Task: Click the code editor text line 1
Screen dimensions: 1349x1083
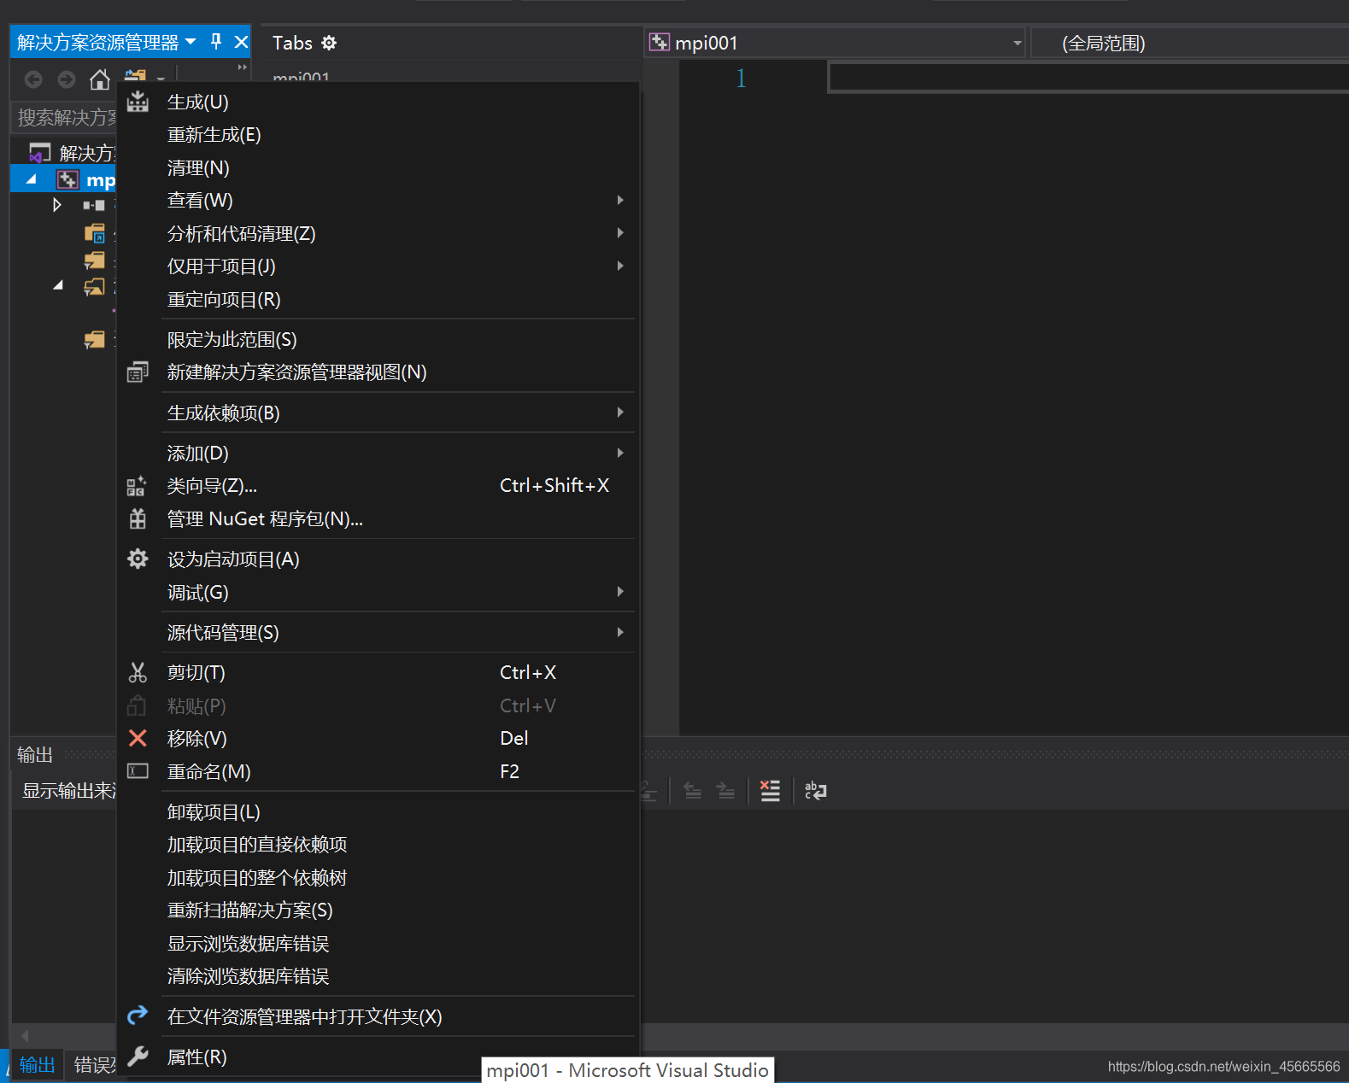Action: (1088, 78)
